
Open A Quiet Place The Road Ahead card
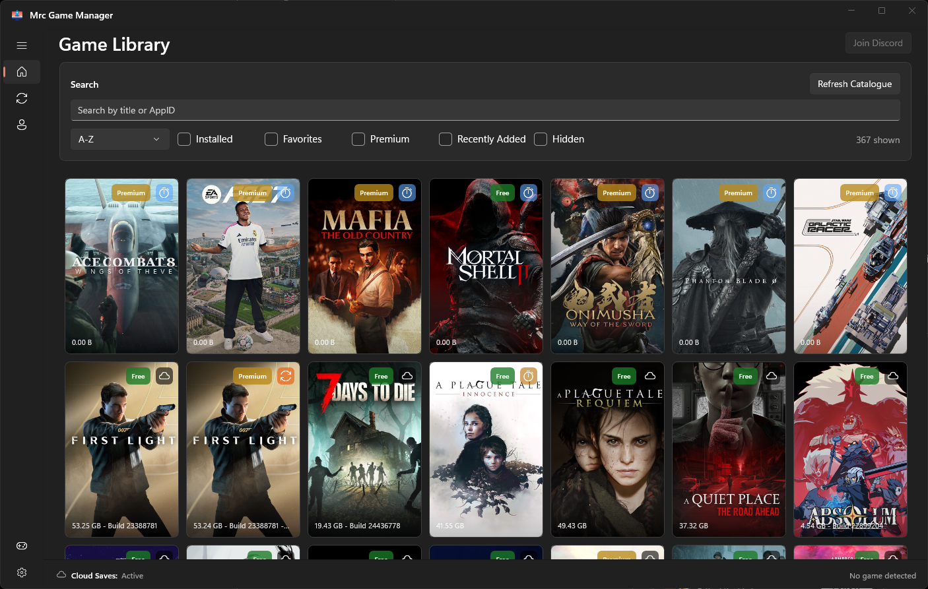(x=729, y=450)
